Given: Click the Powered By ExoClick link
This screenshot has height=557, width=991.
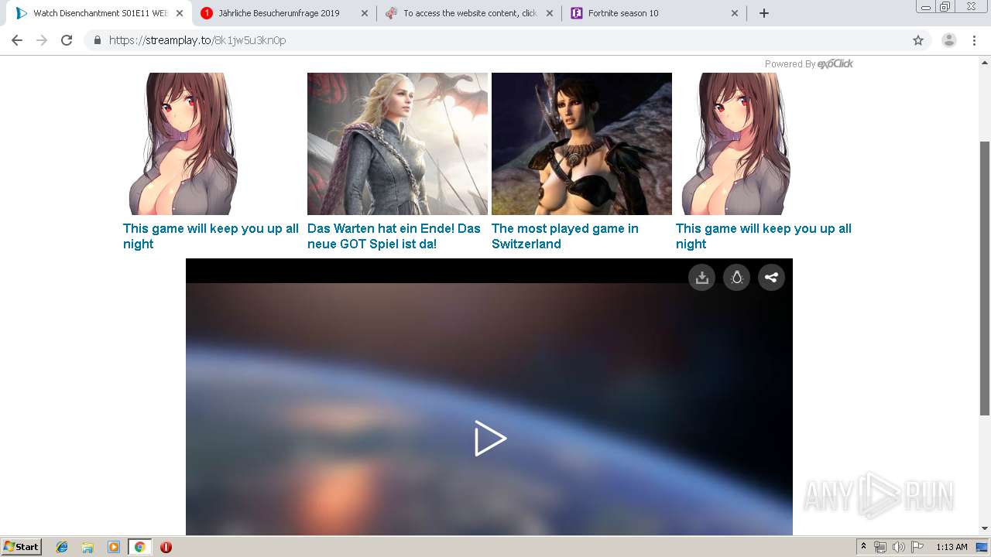Looking at the screenshot, I should pyautogui.click(x=808, y=64).
